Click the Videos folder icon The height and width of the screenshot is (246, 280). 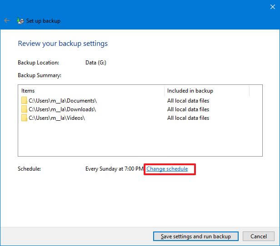pyautogui.click(x=24, y=118)
